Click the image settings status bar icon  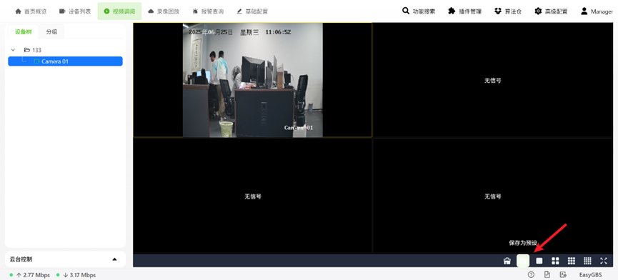pos(563,275)
